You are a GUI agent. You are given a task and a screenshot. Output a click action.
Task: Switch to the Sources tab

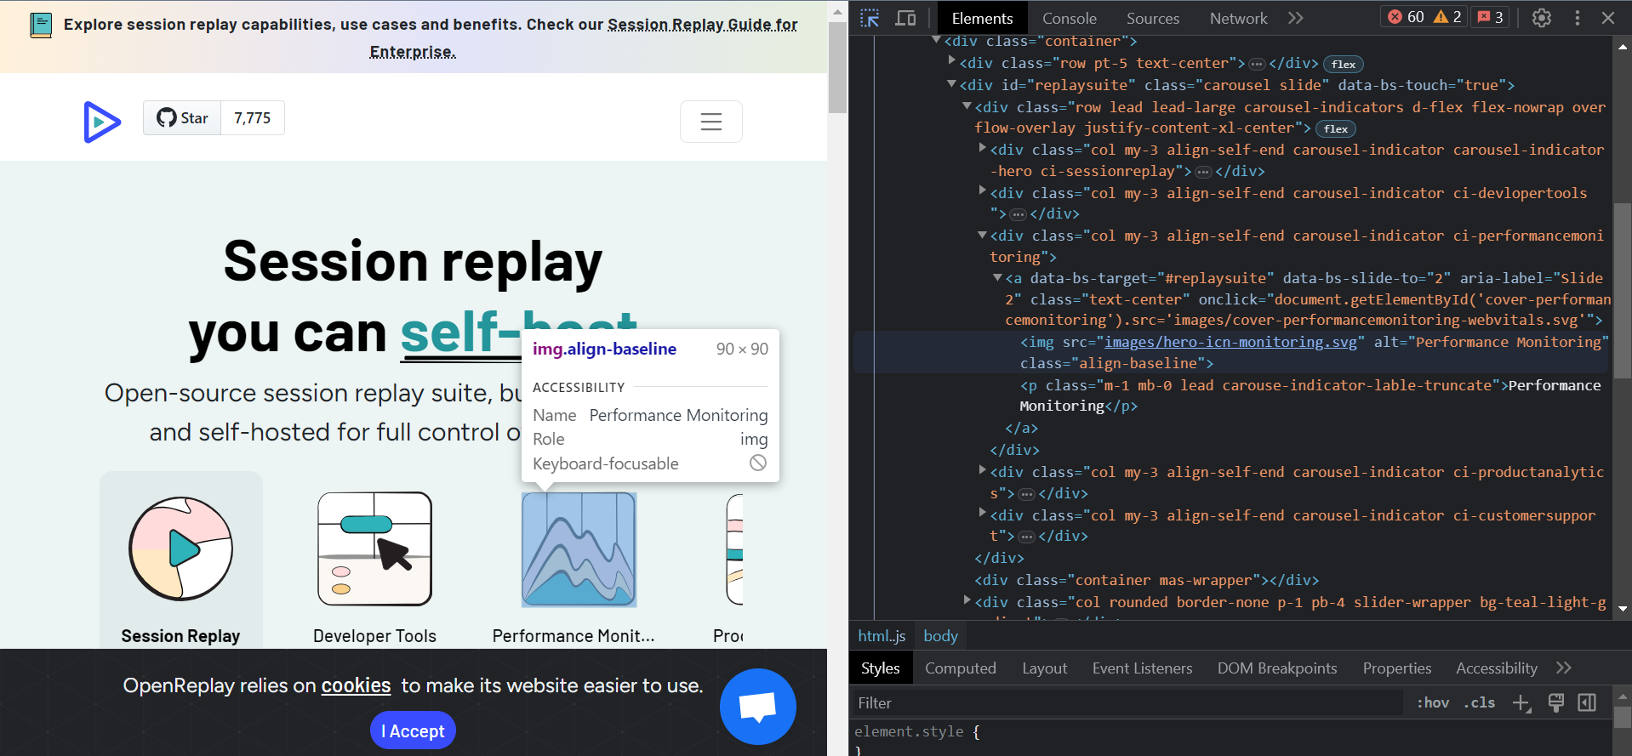coord(1153,18)
